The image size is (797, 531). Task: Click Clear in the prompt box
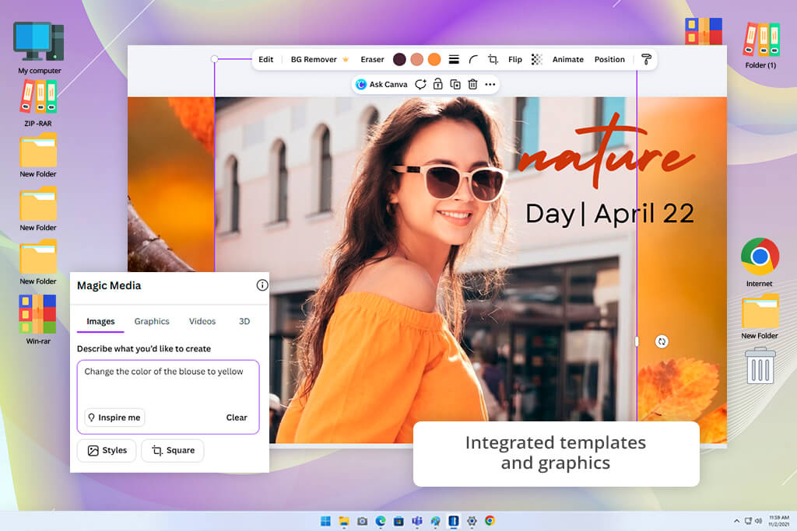(237, 417)
